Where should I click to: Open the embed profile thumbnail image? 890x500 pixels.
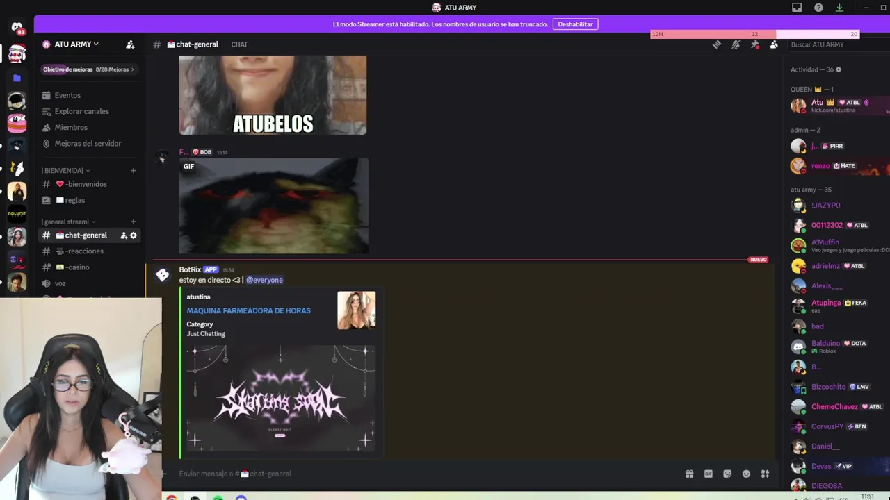(356, 310)
